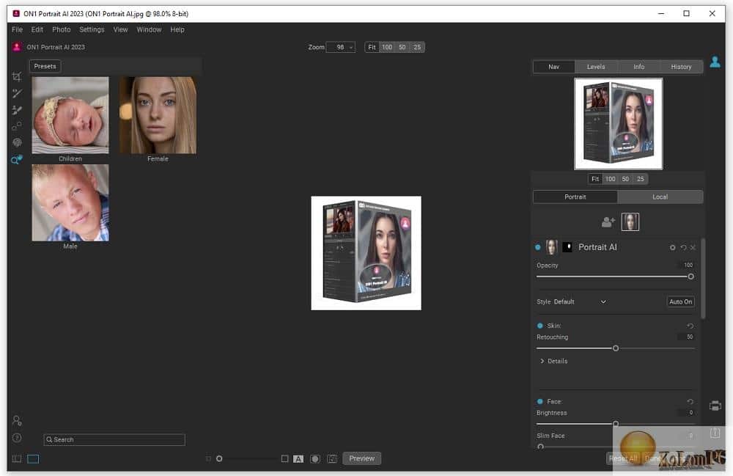
Task: Open the Settings menu
Action: tap(92, 29)
